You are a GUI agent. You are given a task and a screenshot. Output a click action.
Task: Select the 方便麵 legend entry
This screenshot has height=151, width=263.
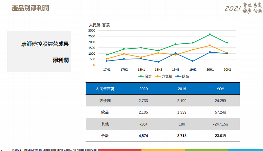coord(163,76)
